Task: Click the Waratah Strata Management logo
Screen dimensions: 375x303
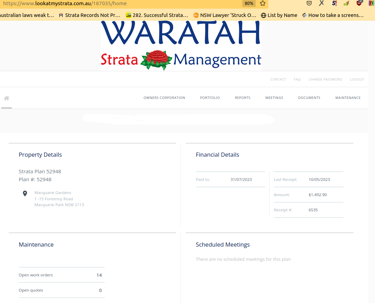Action: tap(181, 46)
